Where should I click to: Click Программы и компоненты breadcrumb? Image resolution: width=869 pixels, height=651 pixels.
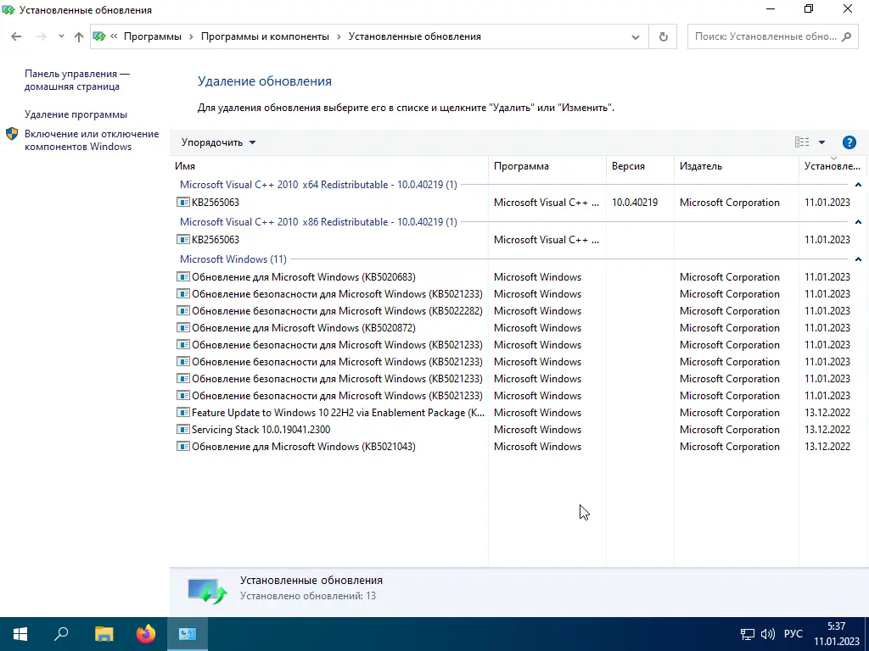(265, 36)
